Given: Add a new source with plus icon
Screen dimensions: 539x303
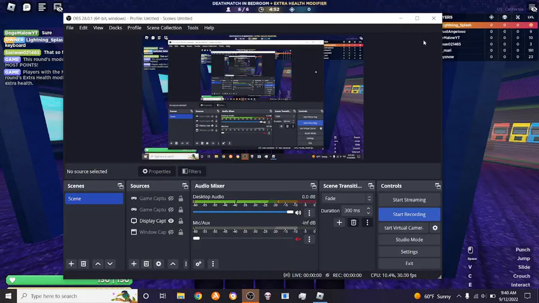Looking at the screenshot, I should pos(134,264).
